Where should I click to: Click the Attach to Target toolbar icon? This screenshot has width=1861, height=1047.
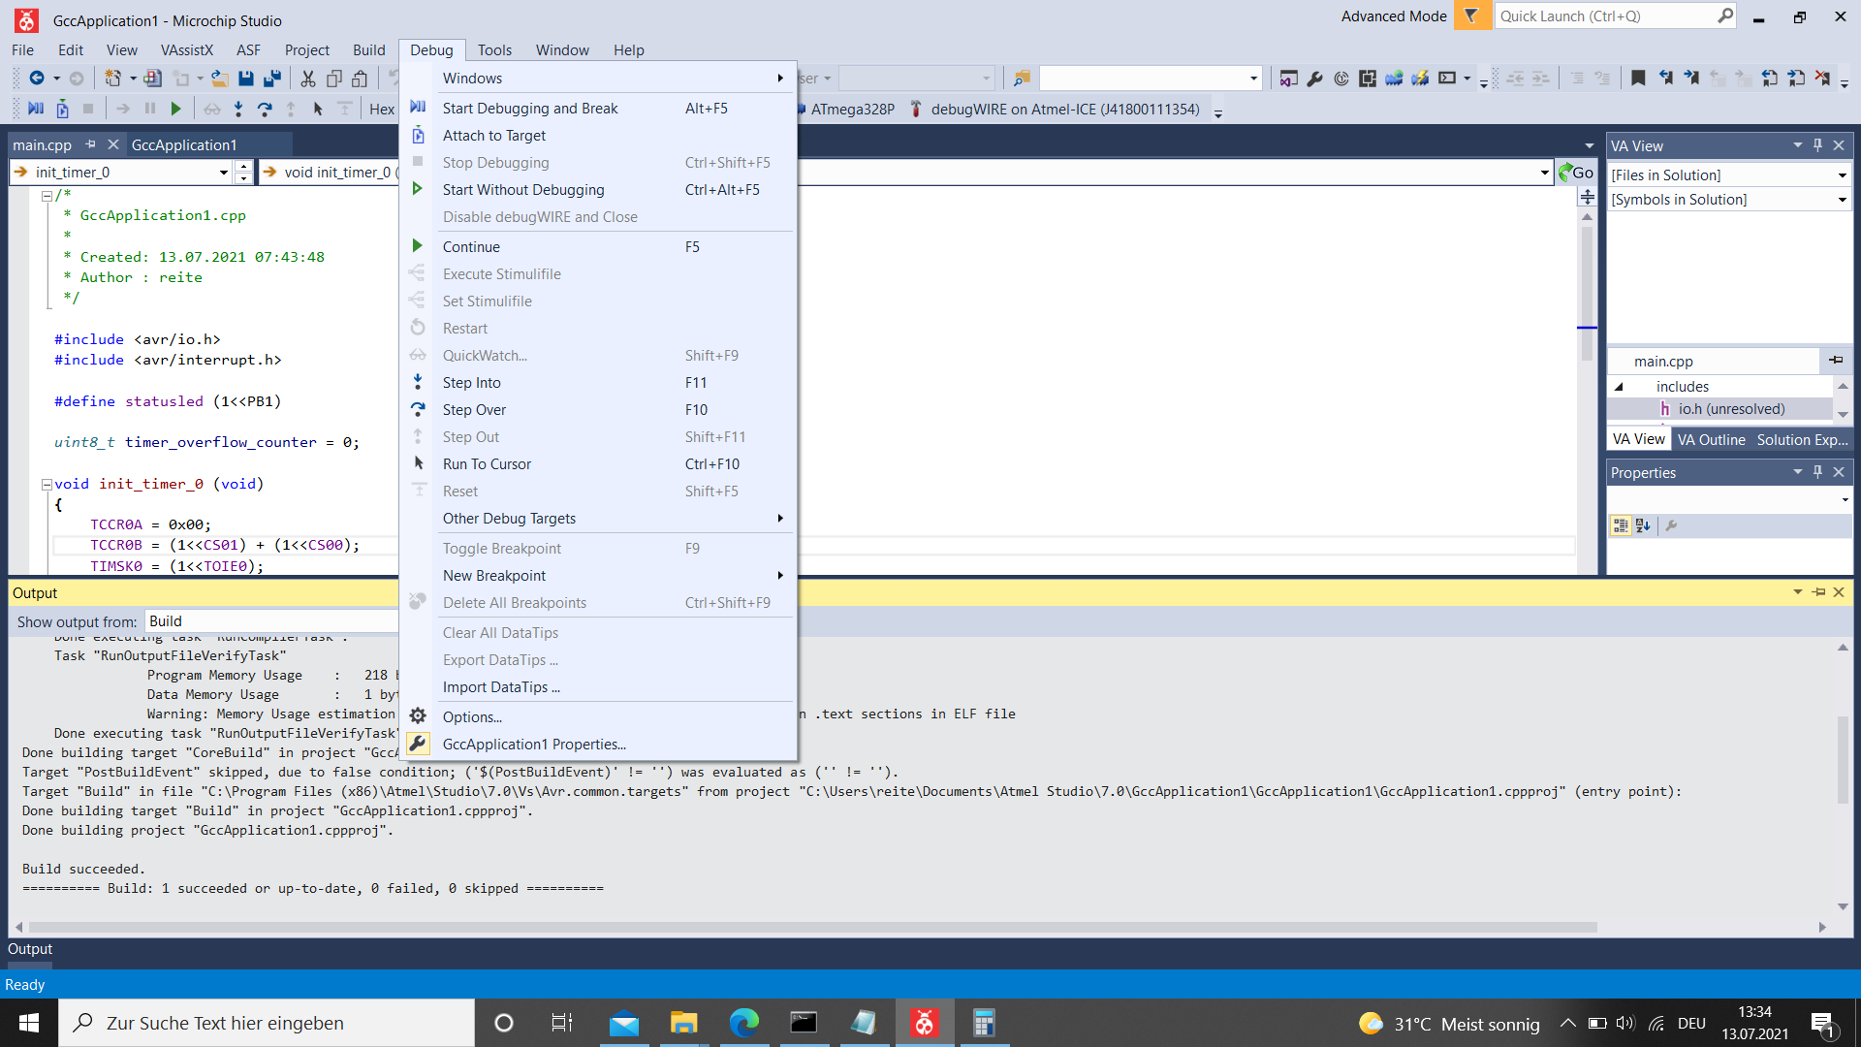62,109
